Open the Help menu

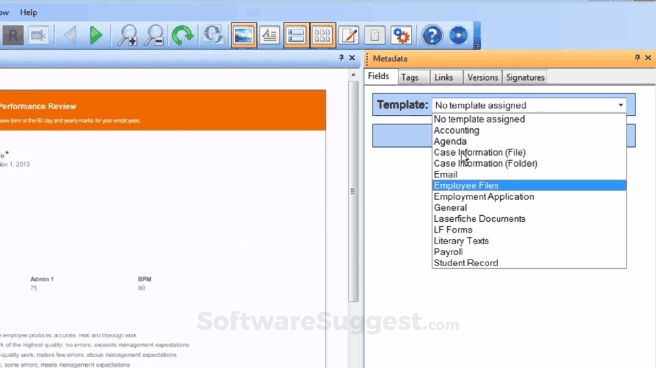click(x=28, y=12)
